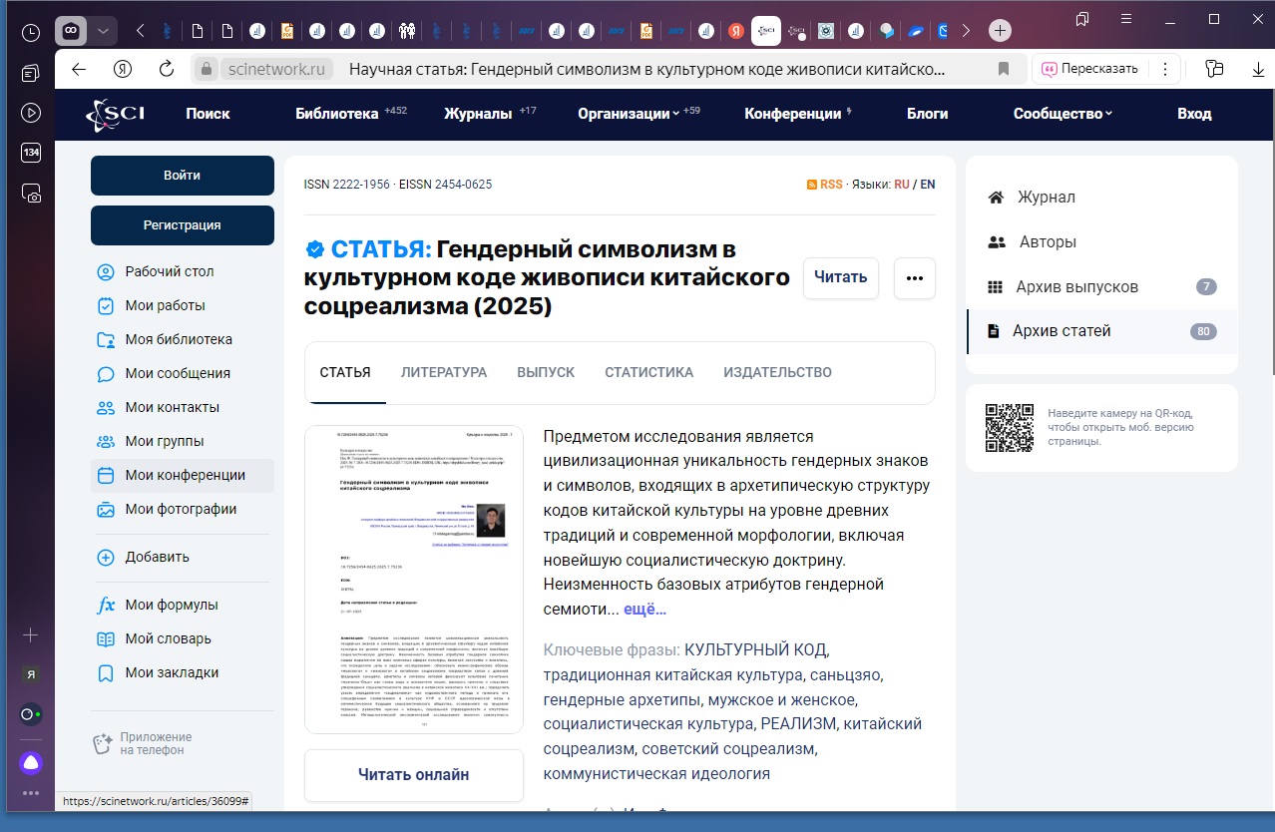Open browser downloads icon
The height and width of the screenshot is (832, 1275).
pyautogui.click(x=1258, y=69)
